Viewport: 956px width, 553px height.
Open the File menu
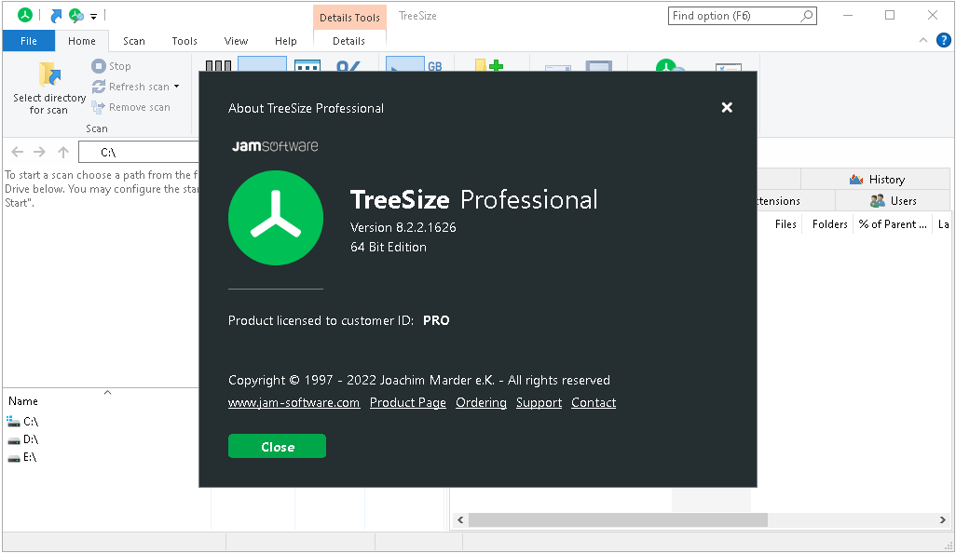pyautogui.click(x=29, y=41)
